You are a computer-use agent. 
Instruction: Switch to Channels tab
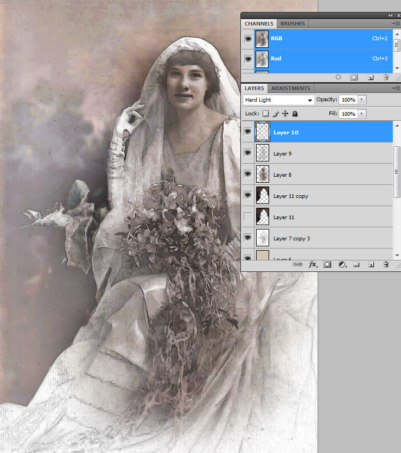259,24
